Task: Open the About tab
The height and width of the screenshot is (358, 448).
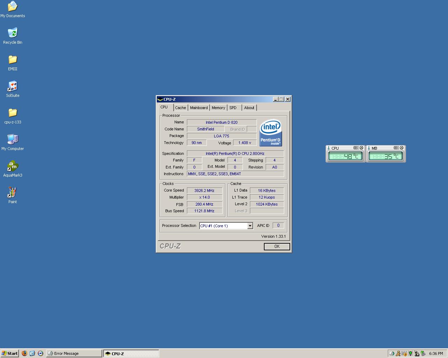Action: click(249, 108)
